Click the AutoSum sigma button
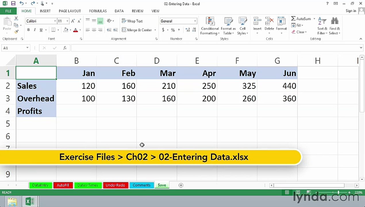This screenshot has width=365, height=207. coord(301,19)
